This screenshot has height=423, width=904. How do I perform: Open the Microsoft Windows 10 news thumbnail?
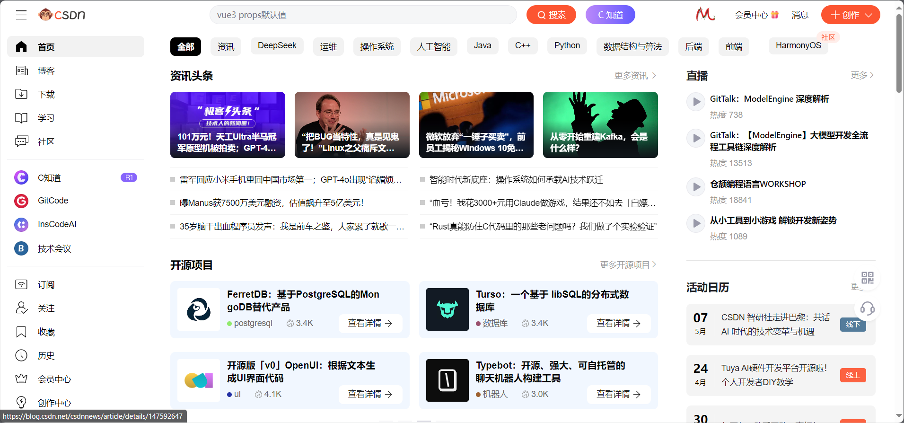tap(476, 125)
